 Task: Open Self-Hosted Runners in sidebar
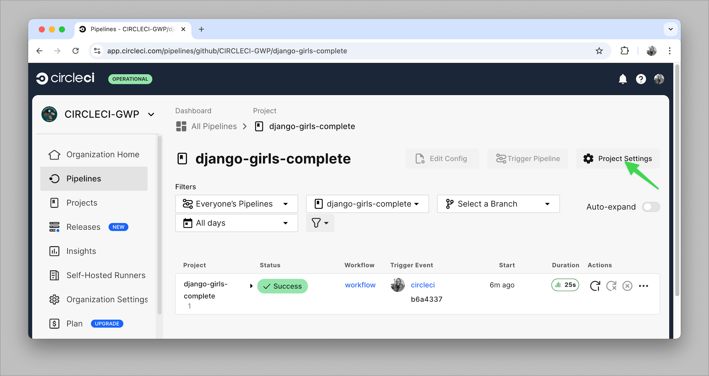click(x=106, y=275)
